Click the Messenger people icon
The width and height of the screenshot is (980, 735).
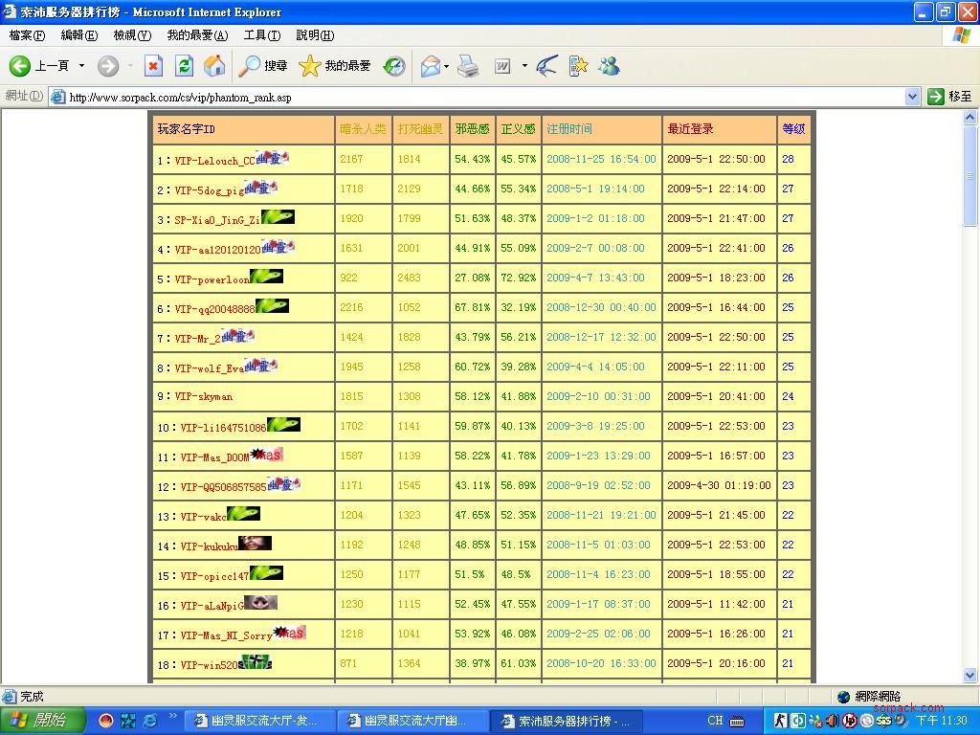point(609,66)
